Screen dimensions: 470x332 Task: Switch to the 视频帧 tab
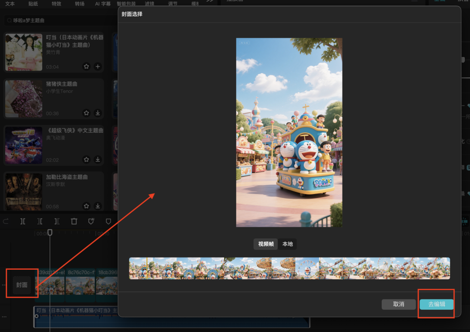[266, 244]
